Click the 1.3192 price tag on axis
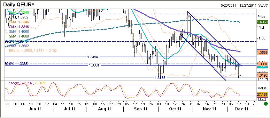 (262, 75)
